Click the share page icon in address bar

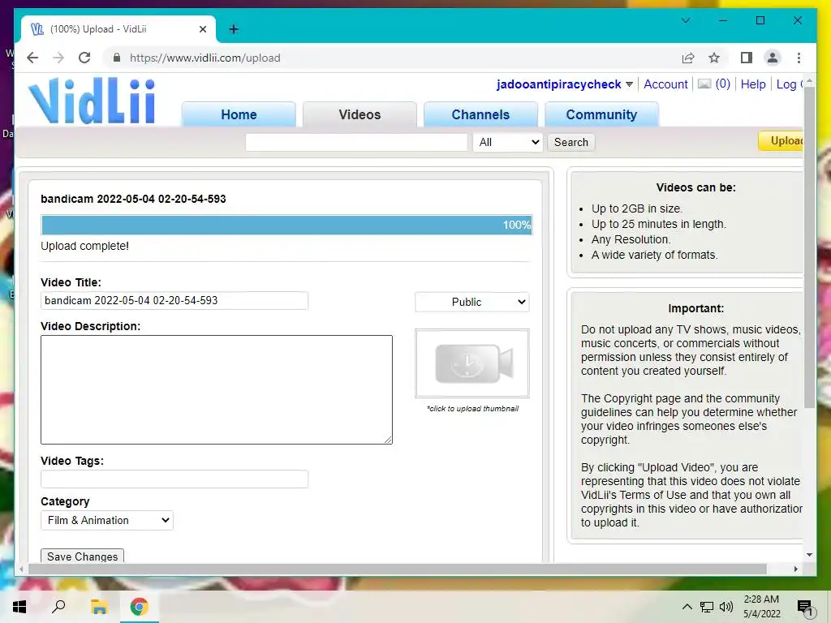[x=688, y=58]
